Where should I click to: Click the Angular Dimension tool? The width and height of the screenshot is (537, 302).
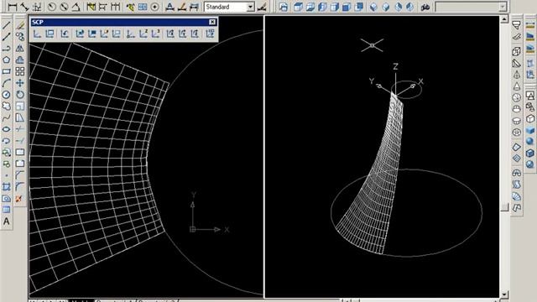[76, 7]
